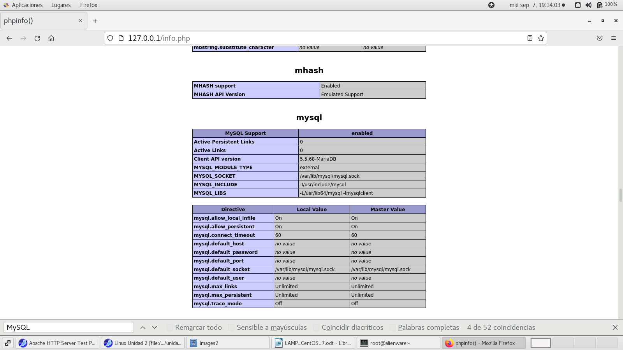Screen dimensions: 623x350
Task: Open the Save to Pocket icon
Action: (x=600, y=38)
